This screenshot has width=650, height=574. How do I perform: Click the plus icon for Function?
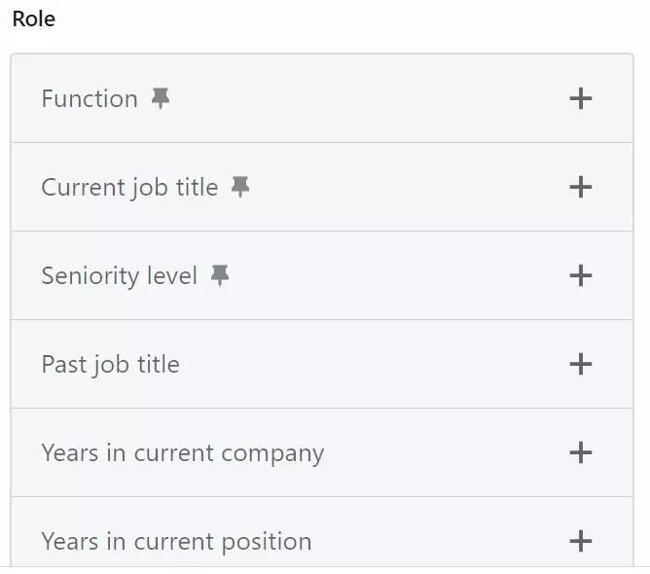(580, 98)
